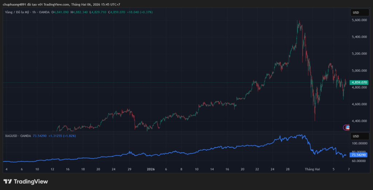Click the 4,400.000 level on price scale
Screen dimensions: 373x190
pos(360,121)
